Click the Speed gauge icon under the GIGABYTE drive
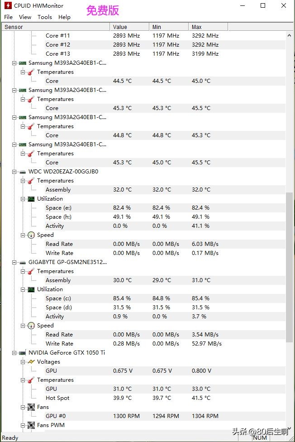The image size is (295, 442). (x=31, y=325)
